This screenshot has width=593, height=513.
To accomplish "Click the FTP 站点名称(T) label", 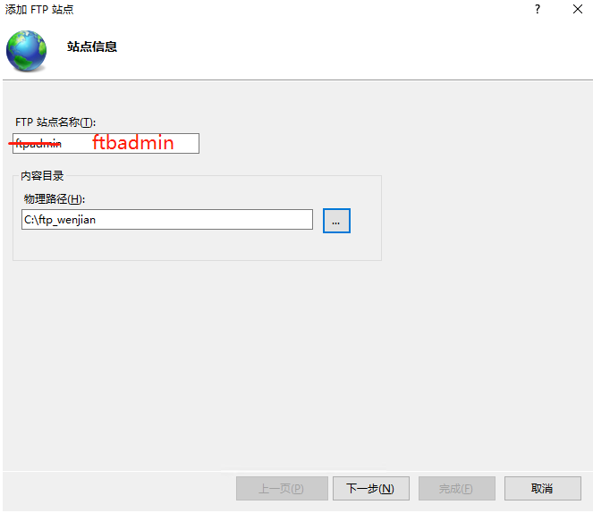I will pyautogui.click(x=55, y=122).
